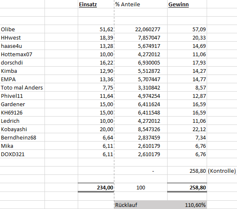Select EMPA percentage 5,707447
237x209 pixels.
point(141,79)
